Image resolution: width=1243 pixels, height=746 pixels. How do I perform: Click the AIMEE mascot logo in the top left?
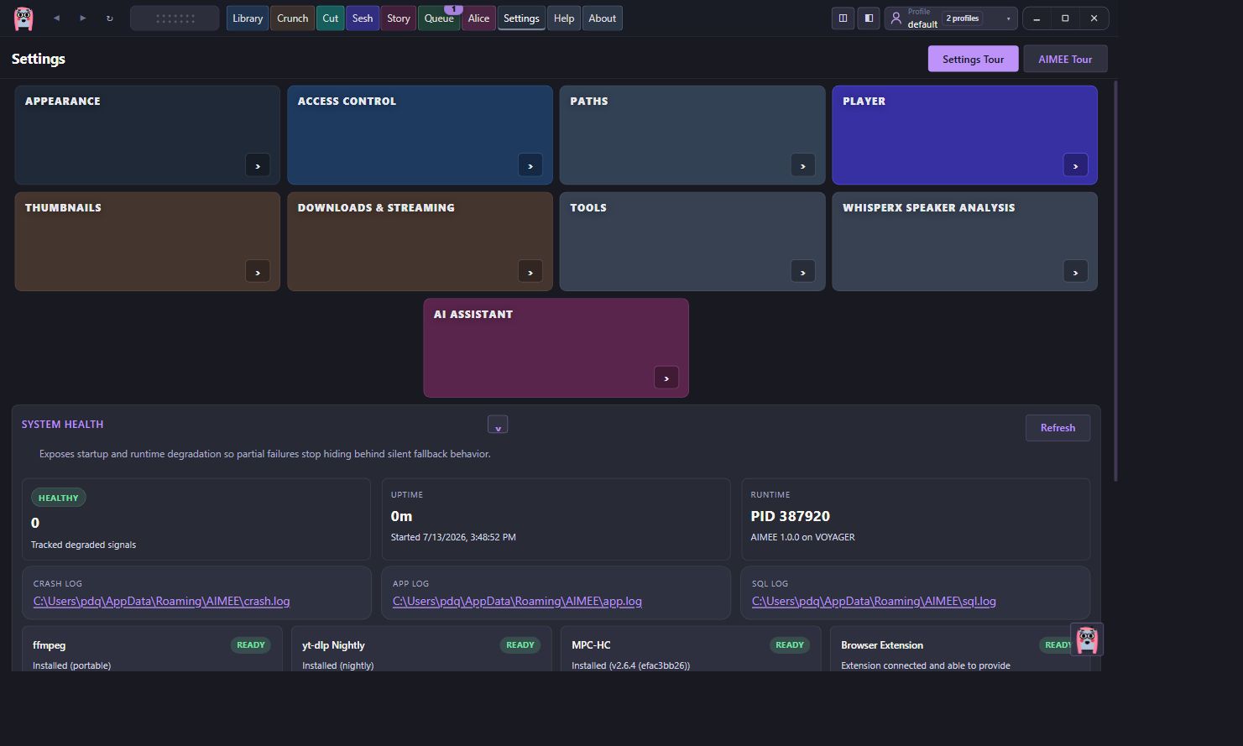(24, 18)
